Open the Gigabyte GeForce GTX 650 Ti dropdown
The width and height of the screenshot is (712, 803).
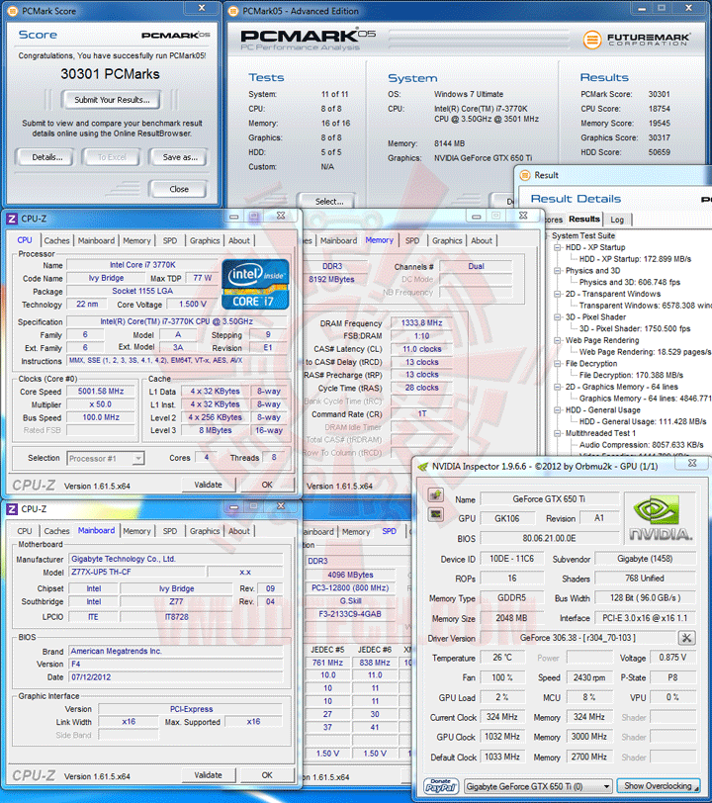point(606,786)
